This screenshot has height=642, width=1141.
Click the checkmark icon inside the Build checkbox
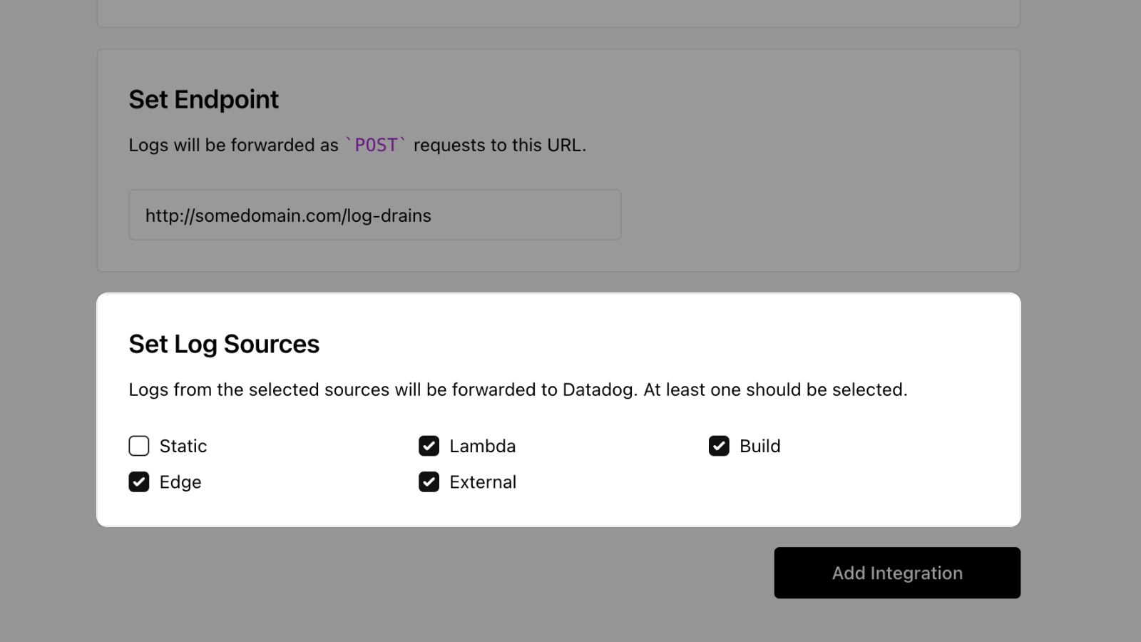click(x=719, y=446)
